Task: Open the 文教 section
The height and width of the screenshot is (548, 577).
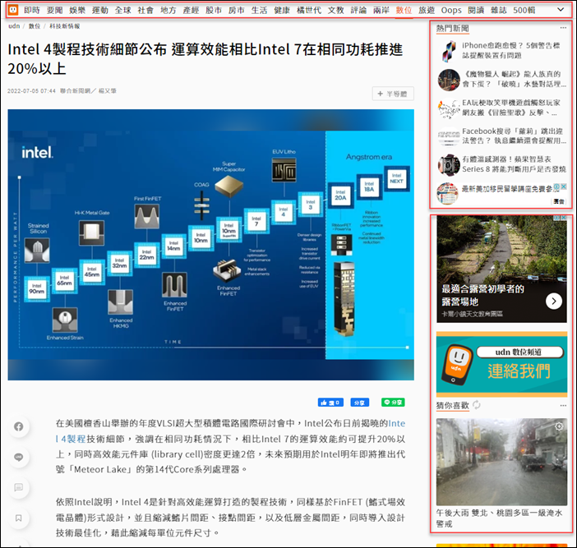Action: [335, 11]
